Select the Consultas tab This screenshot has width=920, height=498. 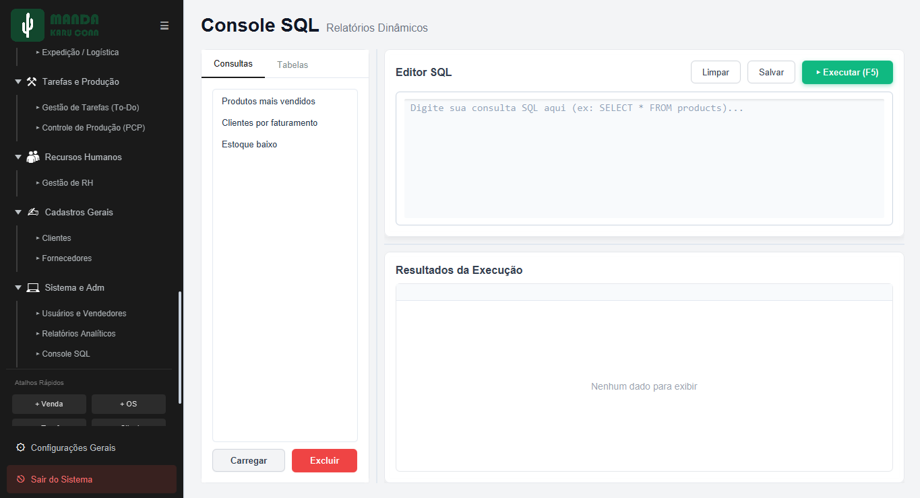tap(233, 64)
